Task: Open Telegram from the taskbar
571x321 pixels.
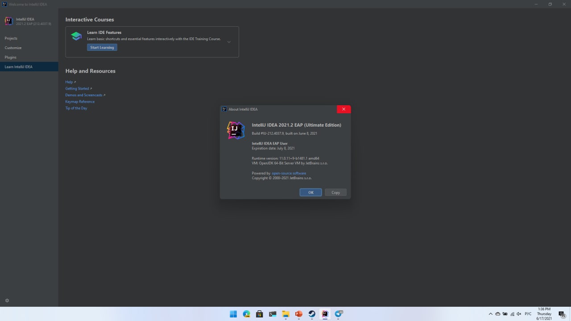Action: coord(339,314)
